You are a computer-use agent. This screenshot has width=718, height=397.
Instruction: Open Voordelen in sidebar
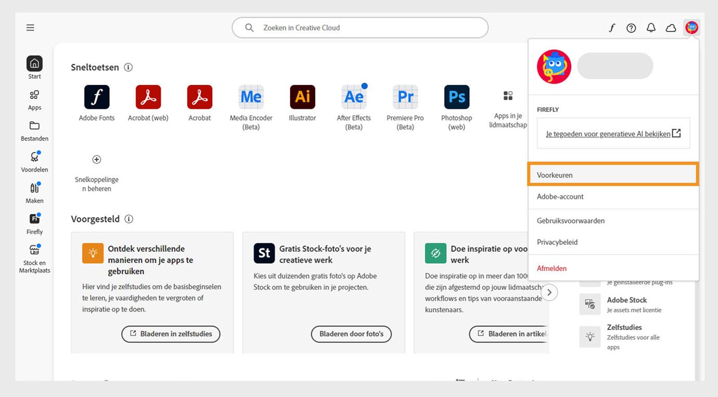coord(34,162)
